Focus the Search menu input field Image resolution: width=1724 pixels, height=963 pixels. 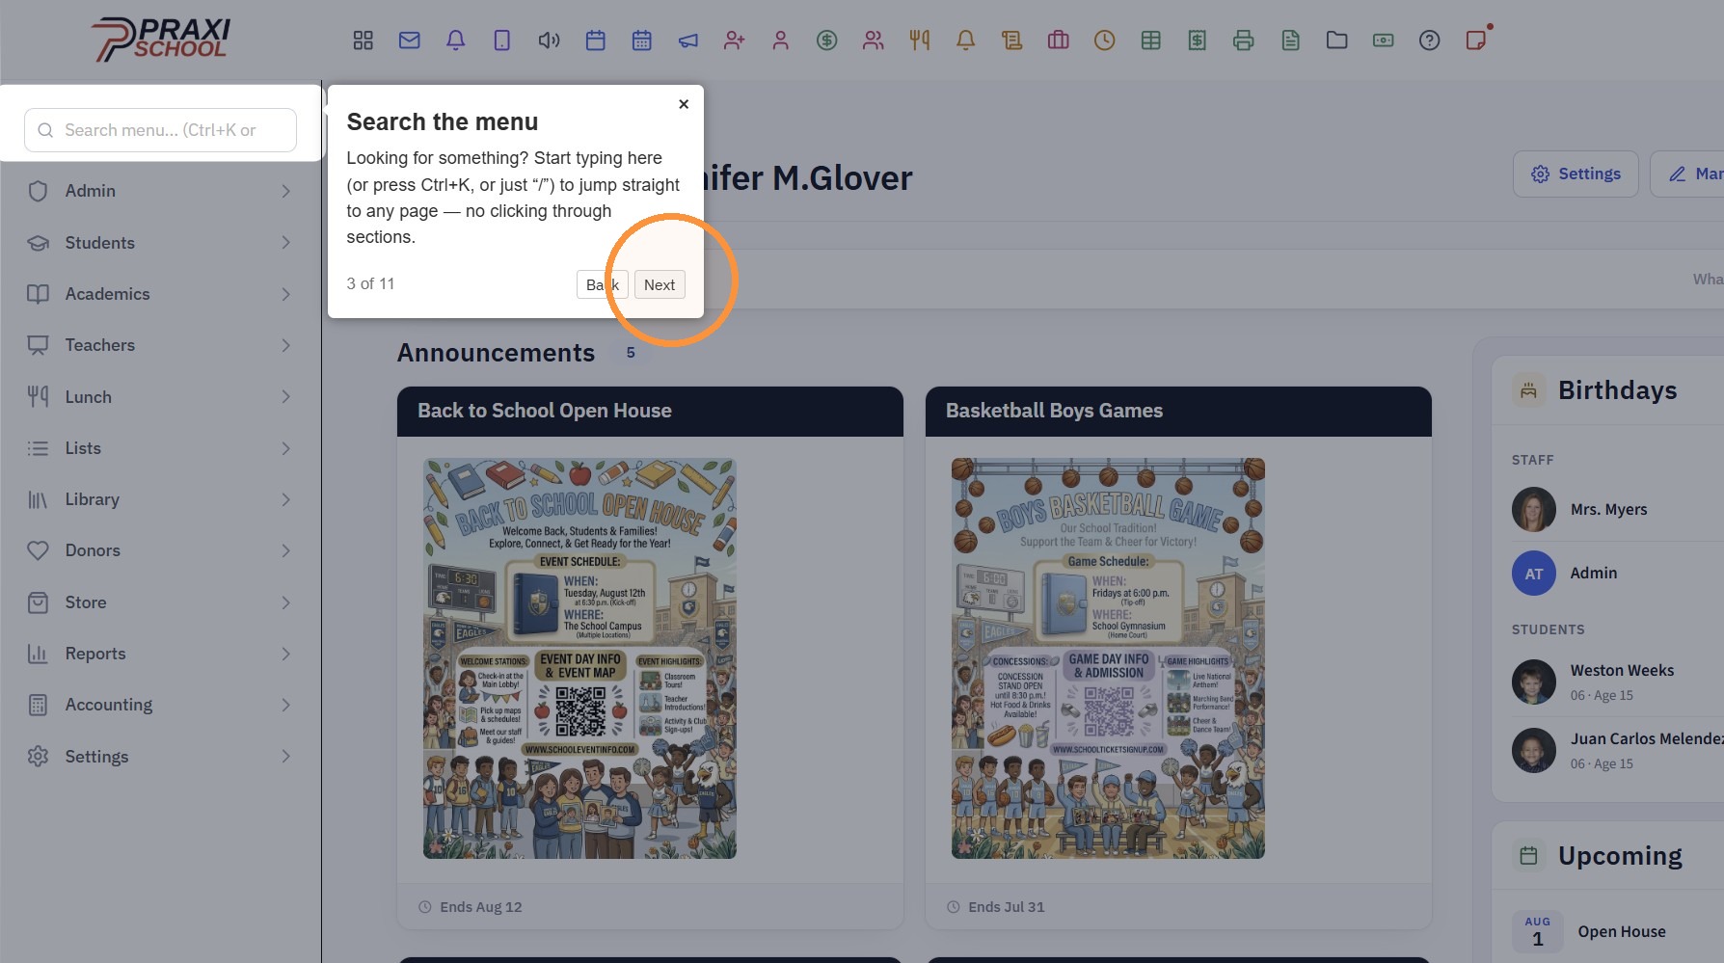[x=160, y=130]
